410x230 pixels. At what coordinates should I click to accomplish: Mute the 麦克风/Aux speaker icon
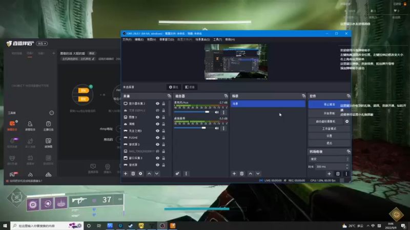217,112
